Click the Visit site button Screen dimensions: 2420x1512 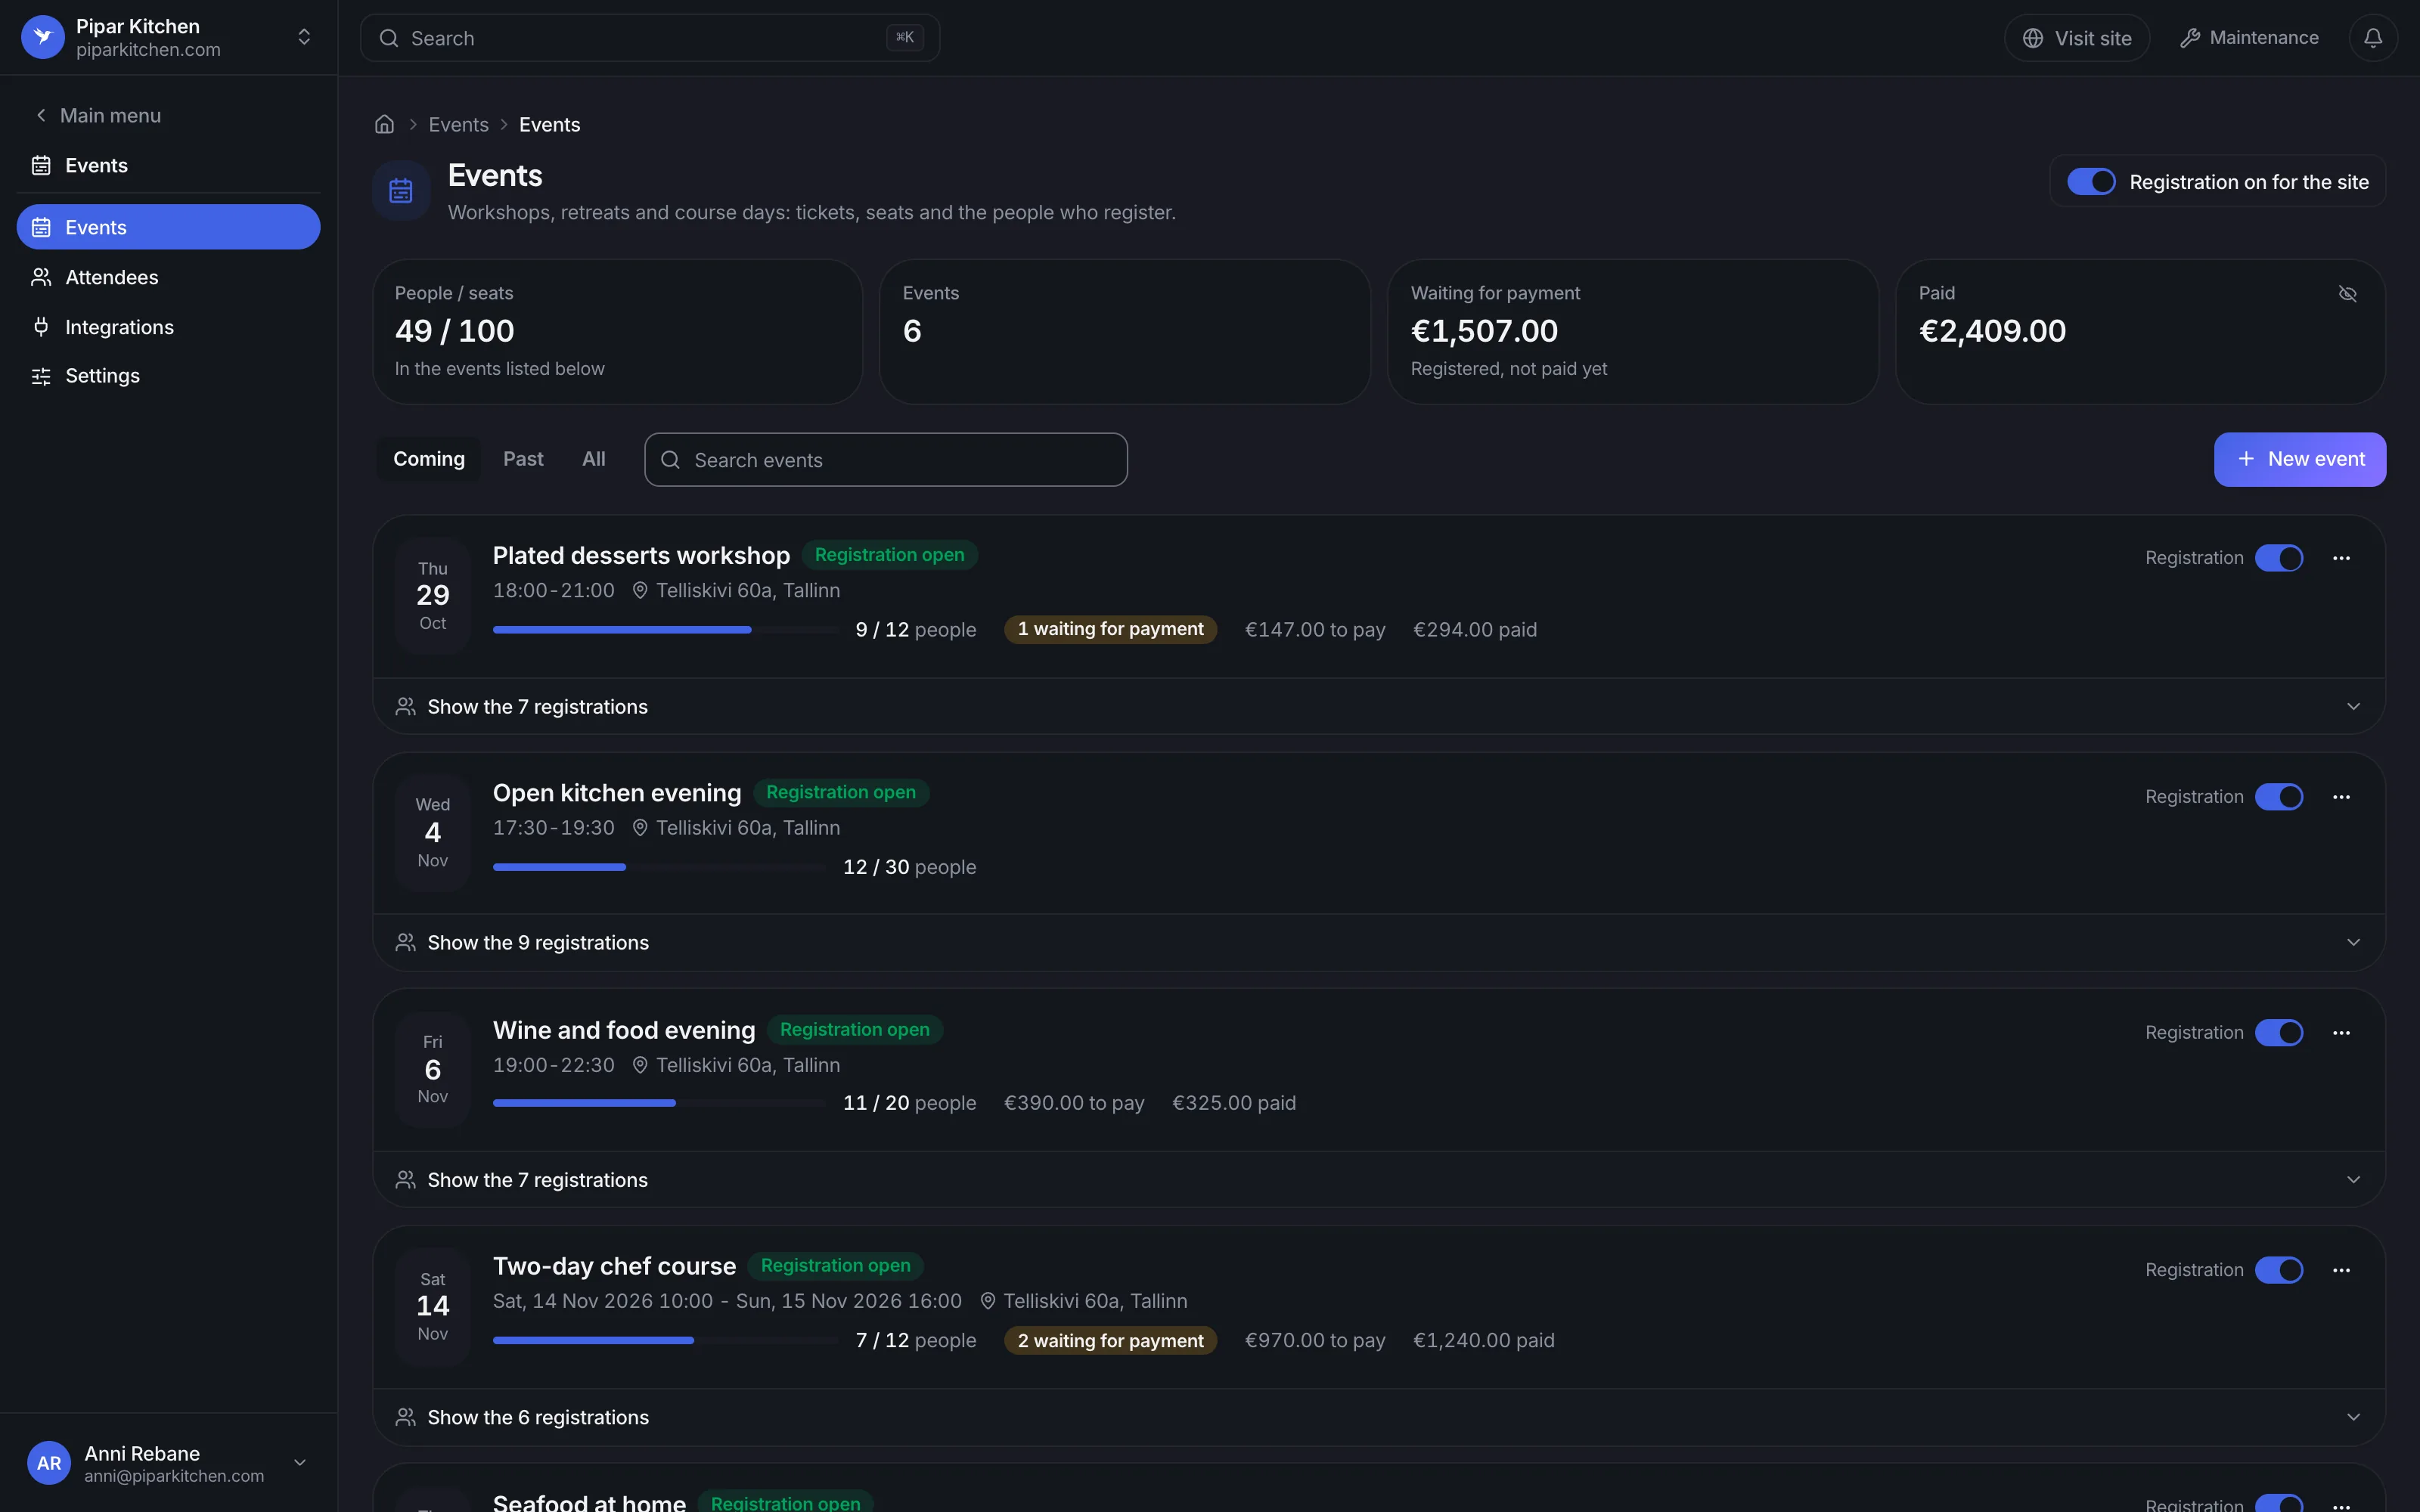(x=2077, y=38)
